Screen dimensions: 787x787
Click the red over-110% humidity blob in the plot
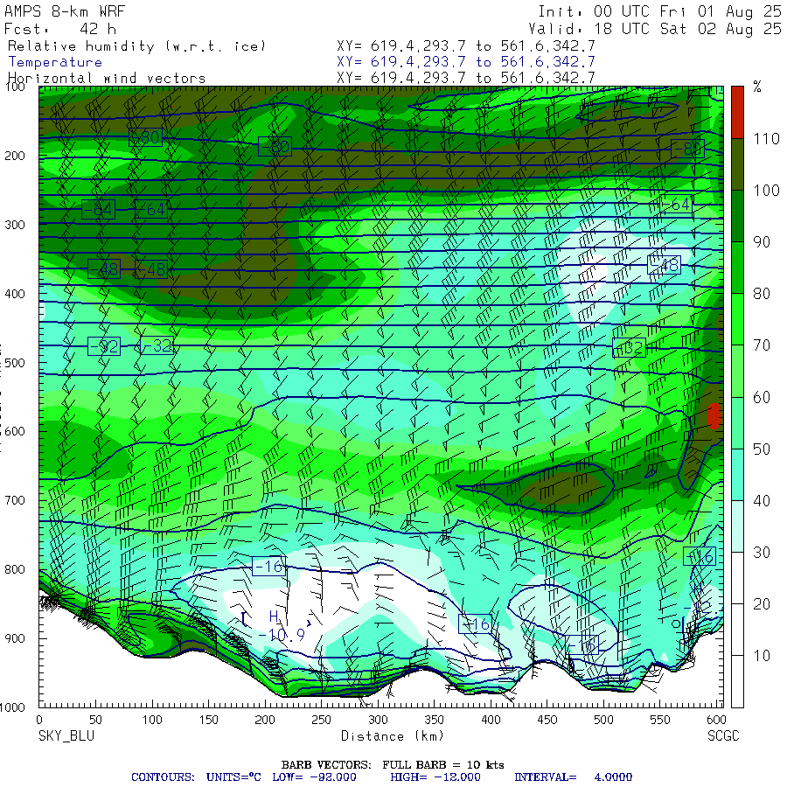tap(714, 415)
